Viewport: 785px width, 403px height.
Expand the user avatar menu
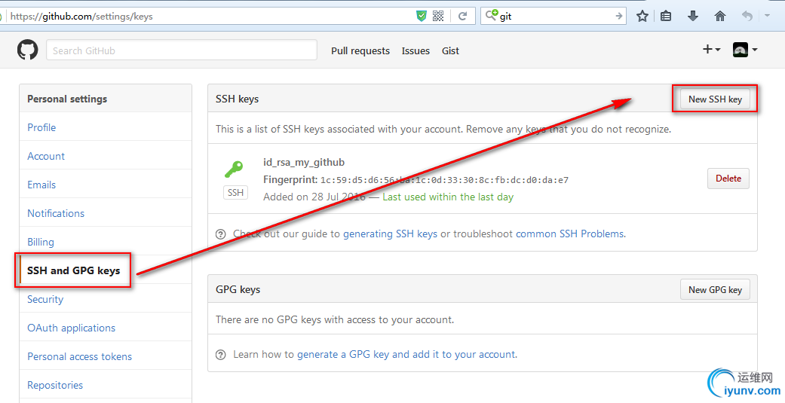tap(745, 50)
